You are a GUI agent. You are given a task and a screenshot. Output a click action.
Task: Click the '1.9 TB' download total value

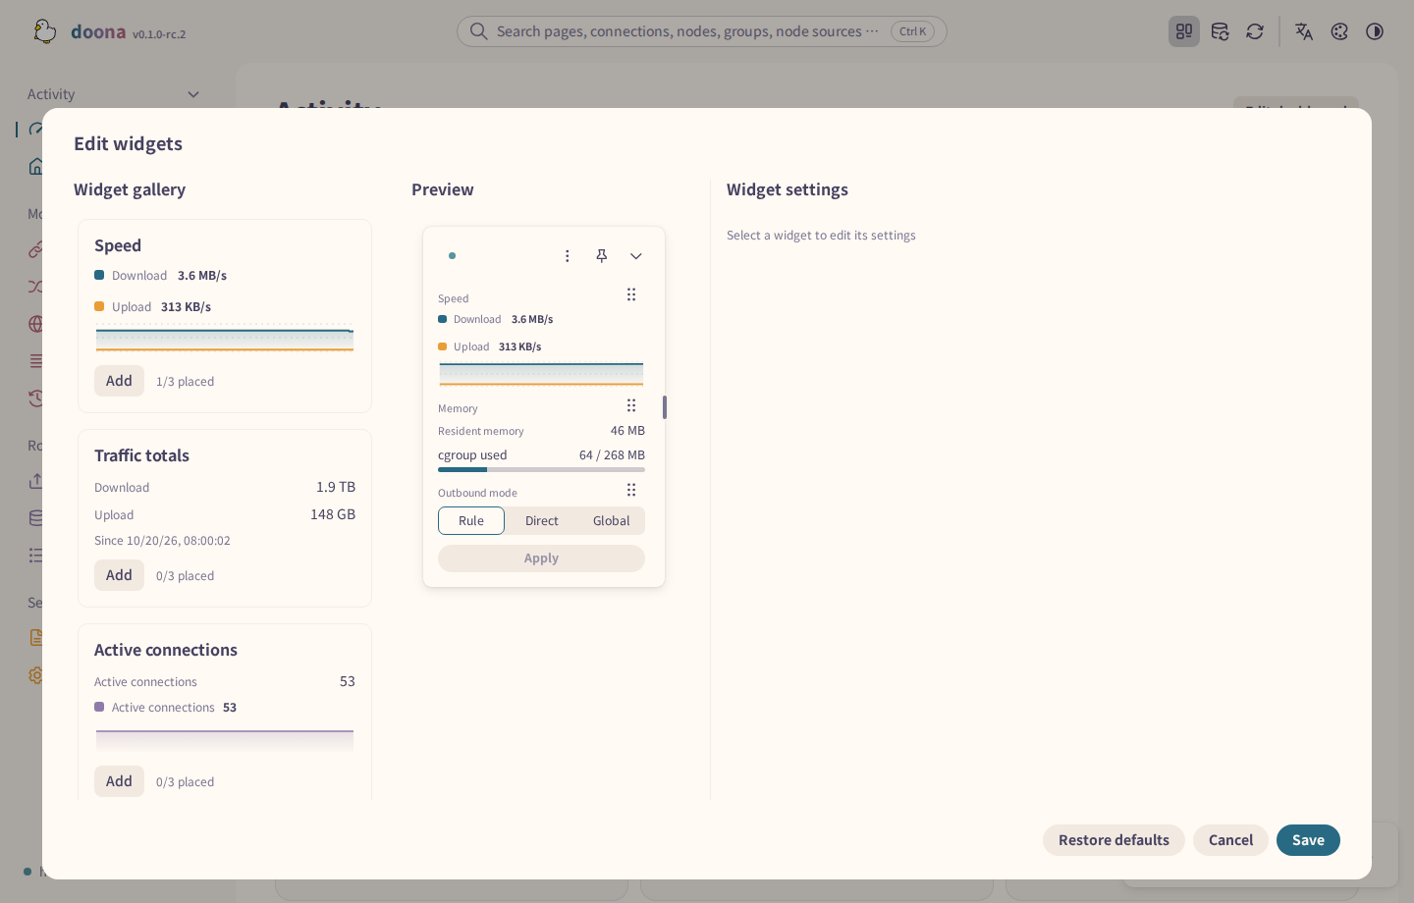click(x=336, y=487)
